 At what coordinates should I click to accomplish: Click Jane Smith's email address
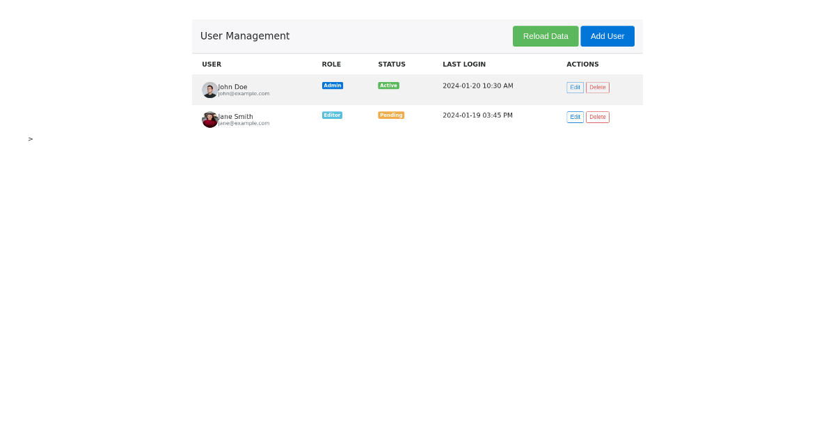244,122
